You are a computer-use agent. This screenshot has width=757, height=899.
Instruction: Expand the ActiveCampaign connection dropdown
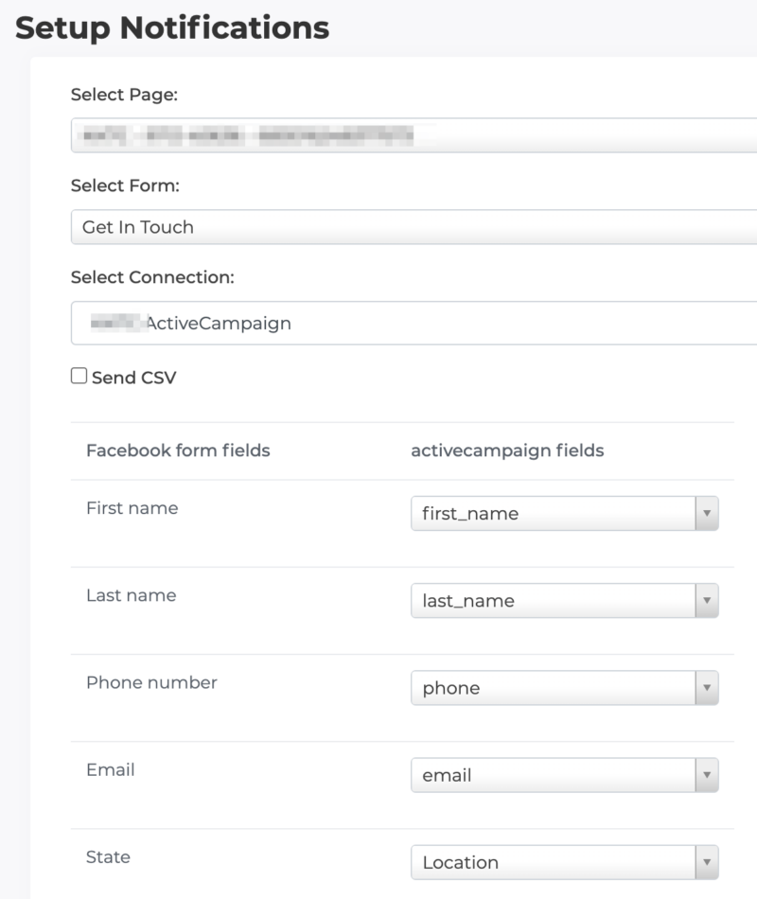point(414,324)
